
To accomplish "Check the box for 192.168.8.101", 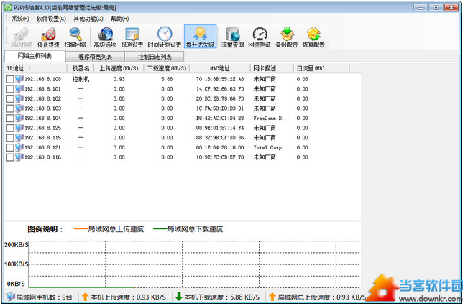I will [10, 89].
